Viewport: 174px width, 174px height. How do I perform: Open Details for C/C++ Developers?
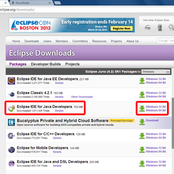click(57, 138)
